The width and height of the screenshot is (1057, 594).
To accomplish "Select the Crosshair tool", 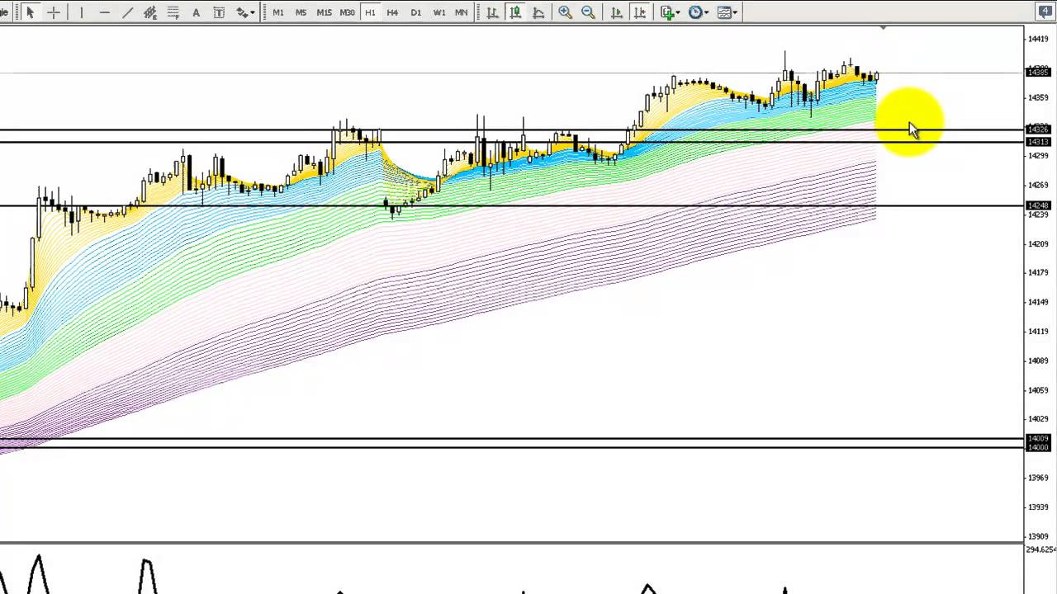I will (54, 12).
